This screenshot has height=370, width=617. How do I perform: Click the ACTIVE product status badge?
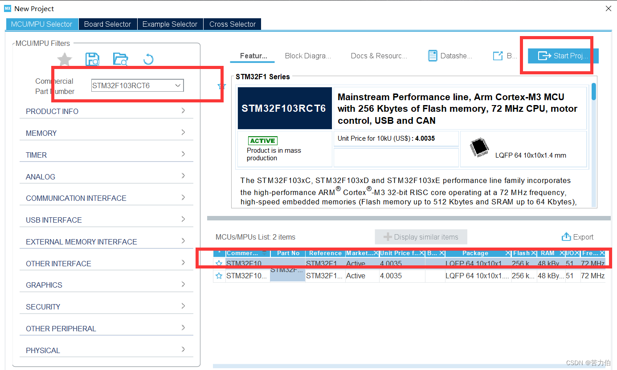[x=263, y=141]
